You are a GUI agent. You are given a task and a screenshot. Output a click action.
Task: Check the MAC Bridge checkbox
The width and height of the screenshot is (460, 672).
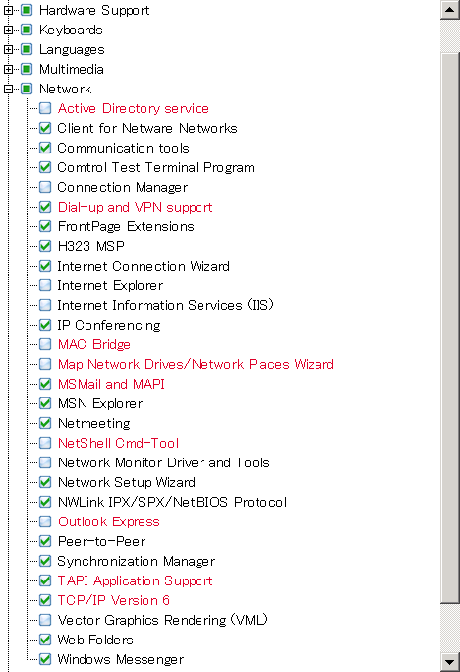pyautogui.click(x=45, y=344)
